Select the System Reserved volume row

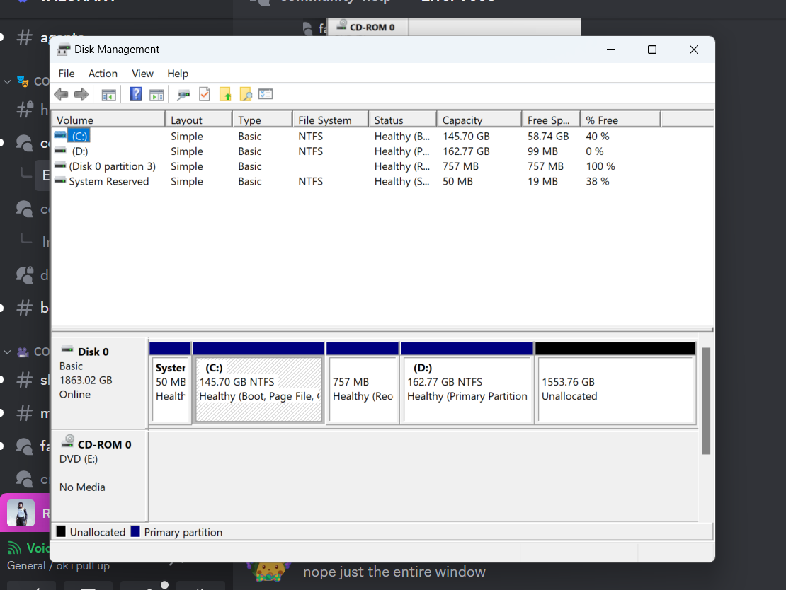[108, 182]
